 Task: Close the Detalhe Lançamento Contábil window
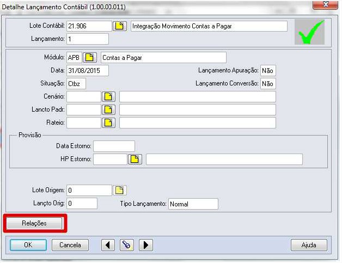(x=325, y=4)
